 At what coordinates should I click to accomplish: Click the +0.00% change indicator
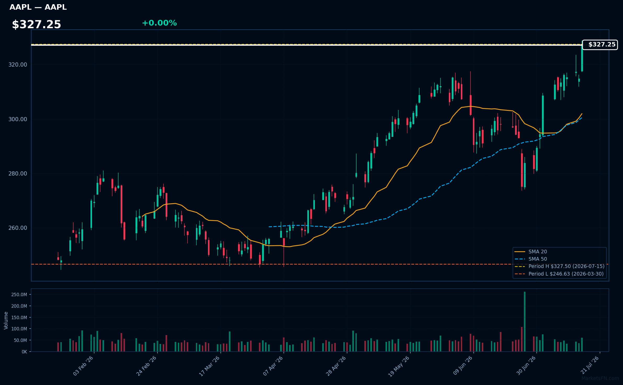tap(159, 23)
